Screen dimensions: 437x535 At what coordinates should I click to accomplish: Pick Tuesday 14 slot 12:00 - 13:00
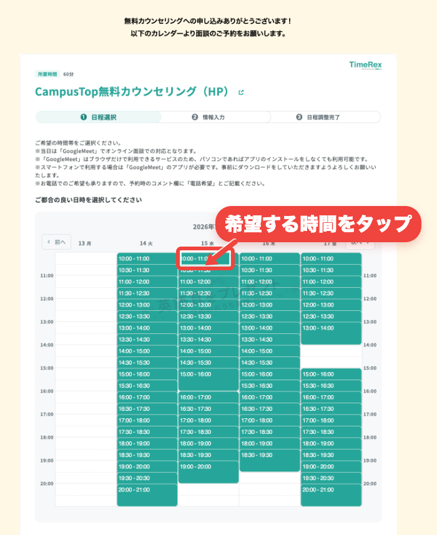coord(147,305)
